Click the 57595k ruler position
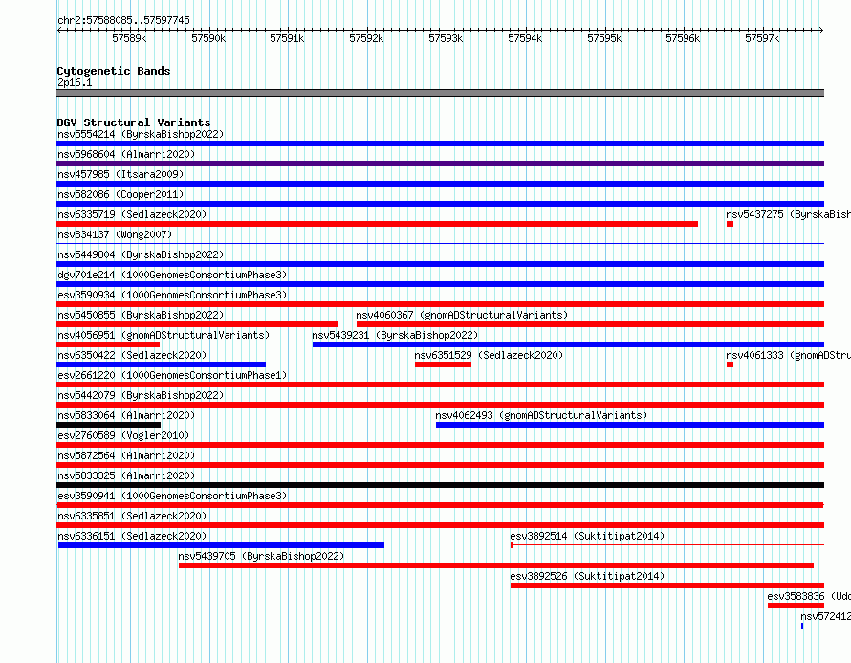The image size is (851, 663). (x=604, y=38)
